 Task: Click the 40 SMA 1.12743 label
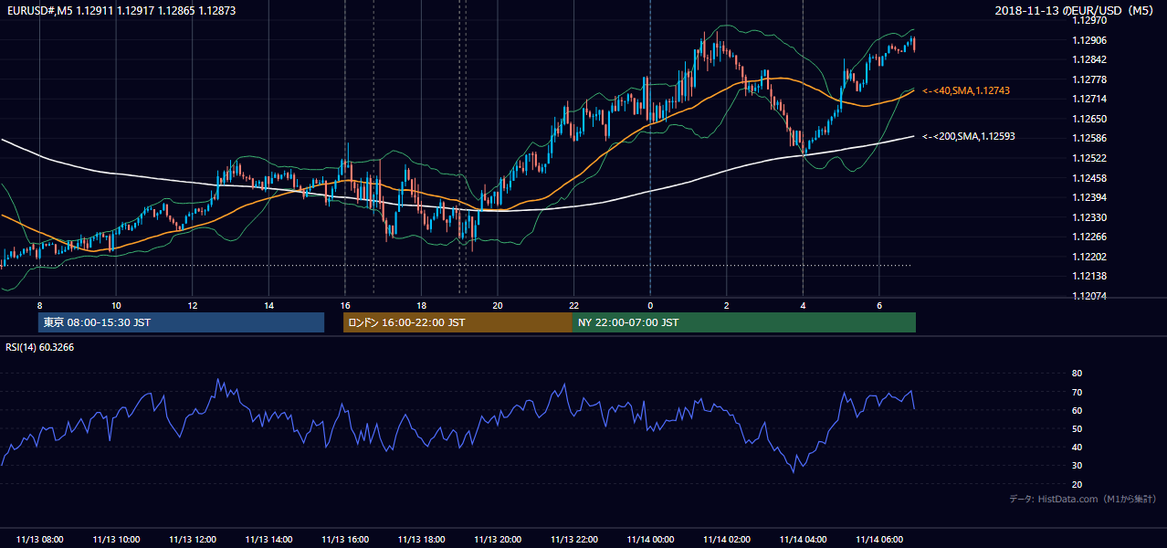pos(966,90)
